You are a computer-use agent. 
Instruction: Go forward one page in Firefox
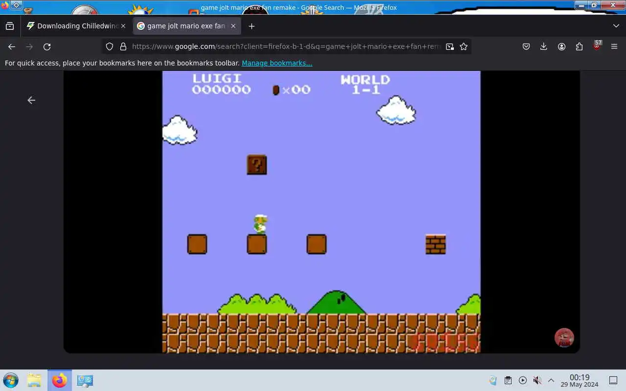click(x=29, y=46)
